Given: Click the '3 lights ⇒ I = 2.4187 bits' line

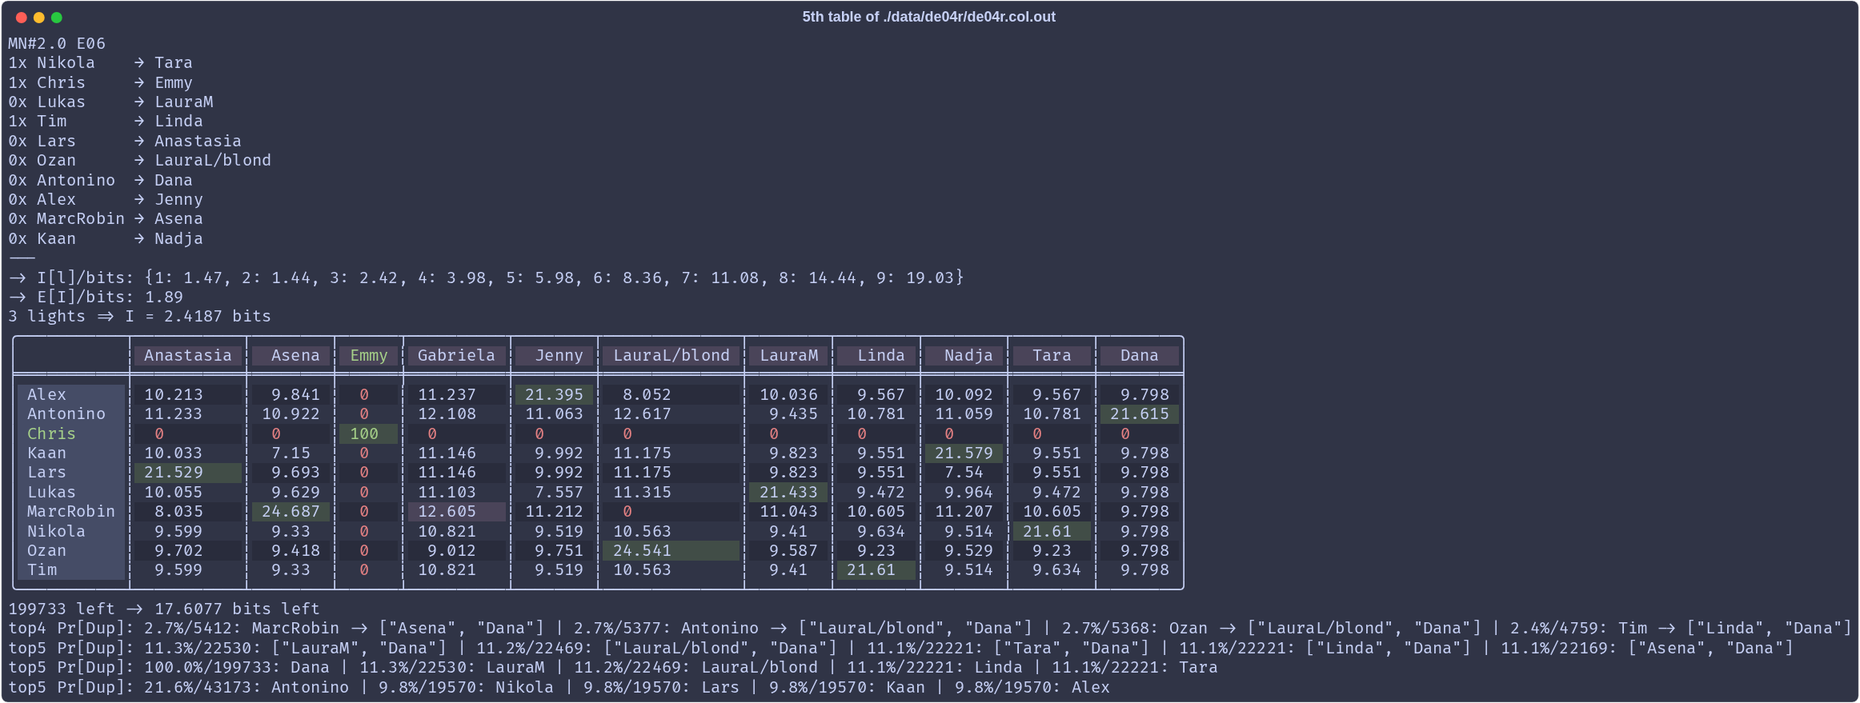Looking at the screenshot, I should coord(139,316).
